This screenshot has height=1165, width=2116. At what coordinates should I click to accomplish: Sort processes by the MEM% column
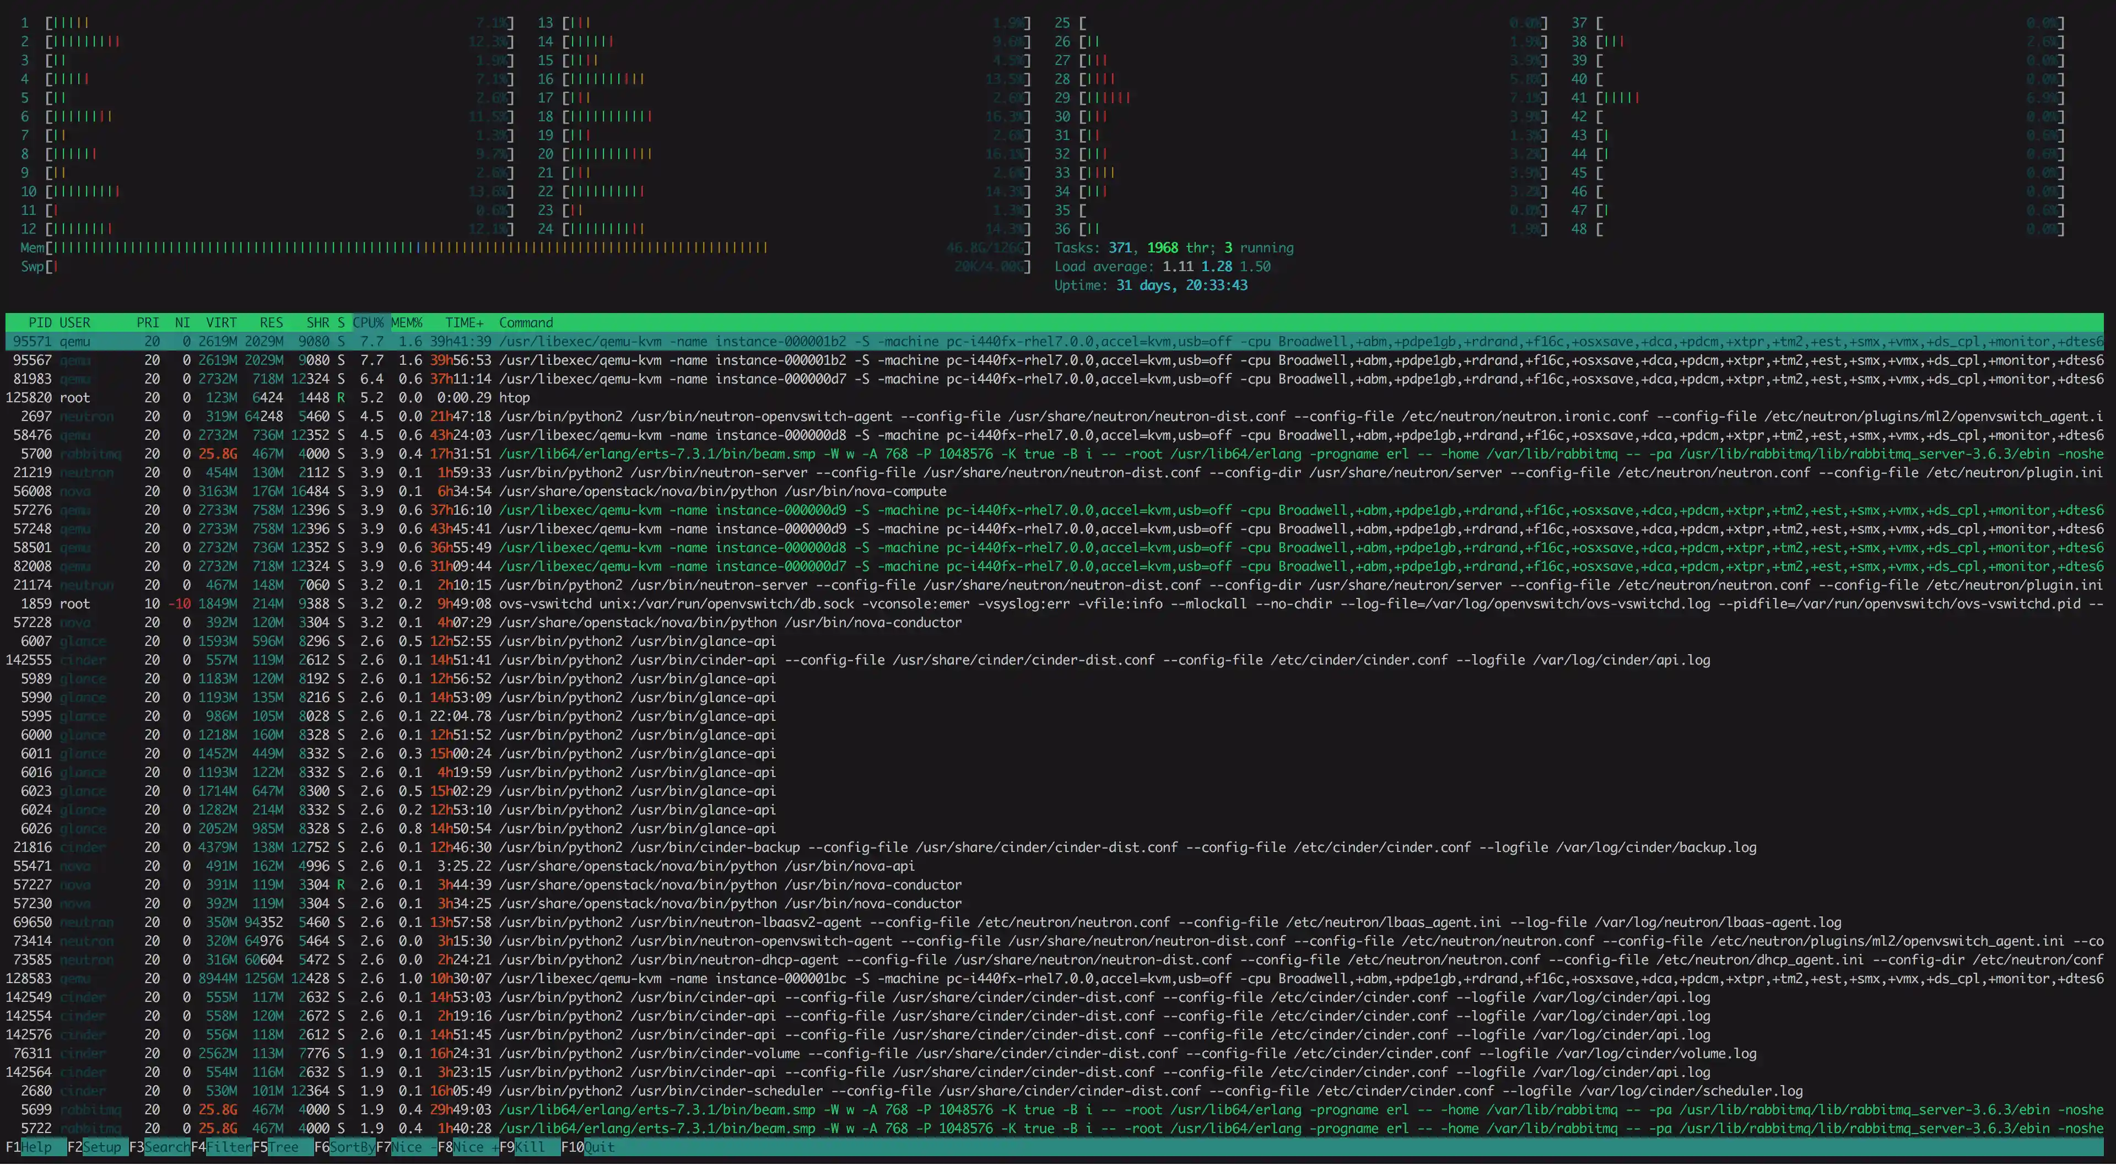tap(408, 322)
